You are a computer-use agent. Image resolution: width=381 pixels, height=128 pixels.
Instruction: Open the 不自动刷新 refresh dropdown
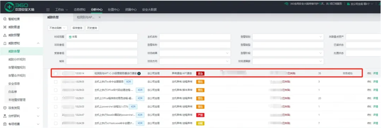pos(58,28)
